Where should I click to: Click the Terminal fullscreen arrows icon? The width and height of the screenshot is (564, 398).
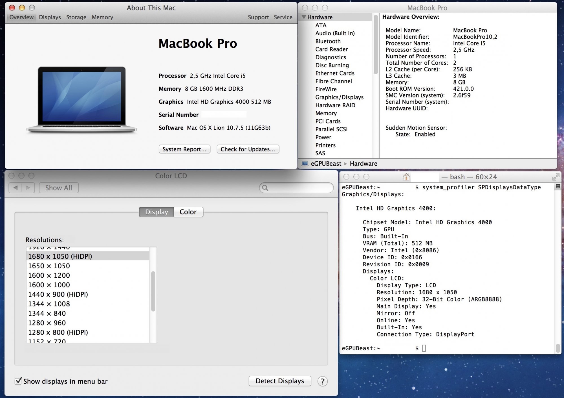[555, 177]
